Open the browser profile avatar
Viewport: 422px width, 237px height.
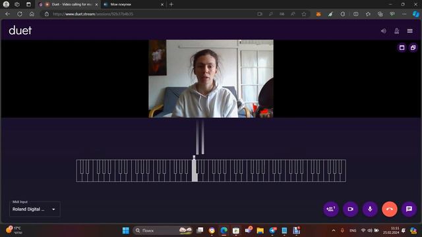pos(6,5)
